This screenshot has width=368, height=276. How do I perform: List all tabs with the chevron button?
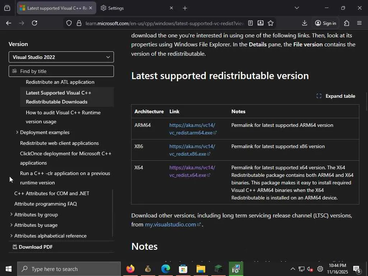coord(297,8)
